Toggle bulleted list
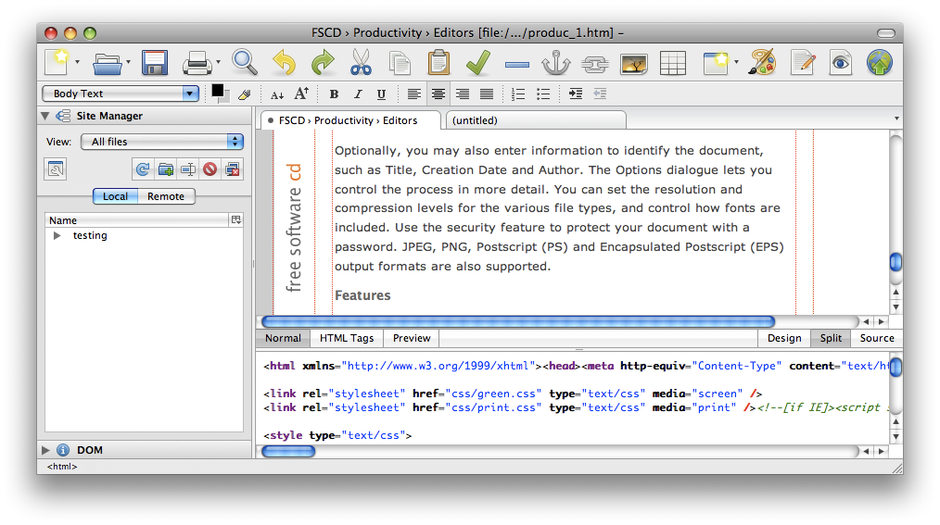 [543, 94]
